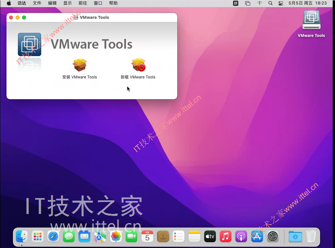Open Podcasts from the Dock
The height and width of the screenshot is (248, 335).
tap(241, 236)
